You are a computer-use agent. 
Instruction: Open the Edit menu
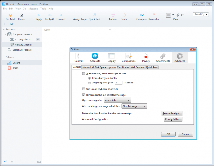point(11,9)
